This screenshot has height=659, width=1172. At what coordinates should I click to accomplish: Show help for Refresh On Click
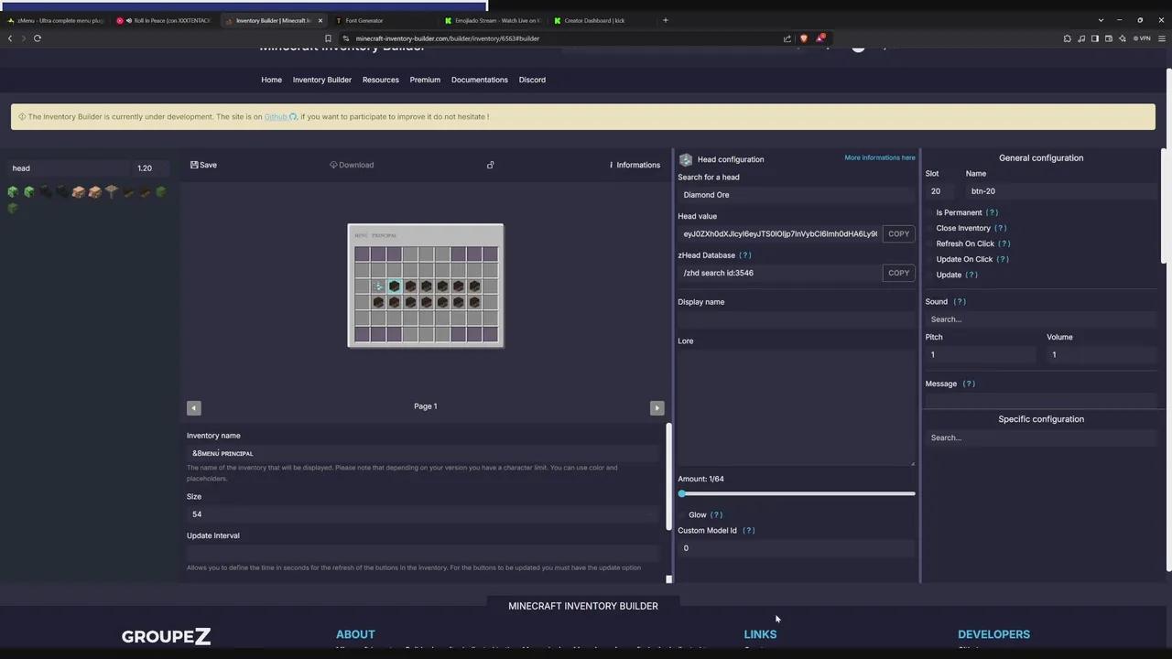point(1004,243)
